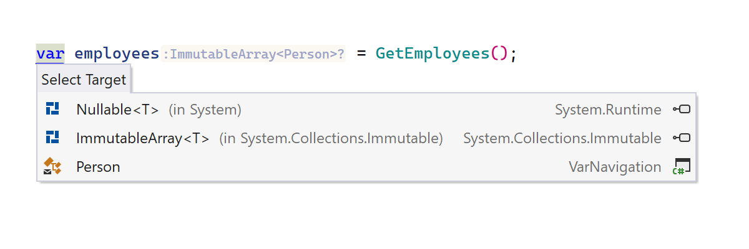Click the 'Select Target' popup header
Screen dimensions: 749x249
pyautogui.click(x=84, y=80)
